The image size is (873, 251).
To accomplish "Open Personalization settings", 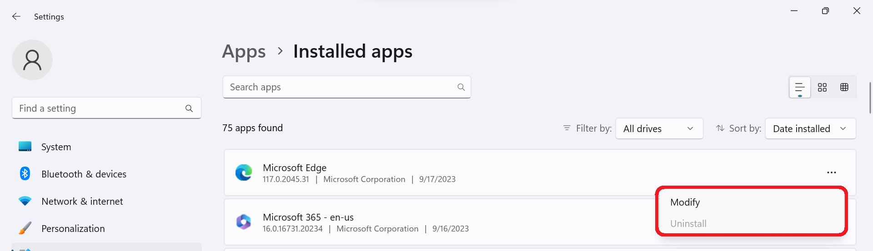I will [73, 229].
